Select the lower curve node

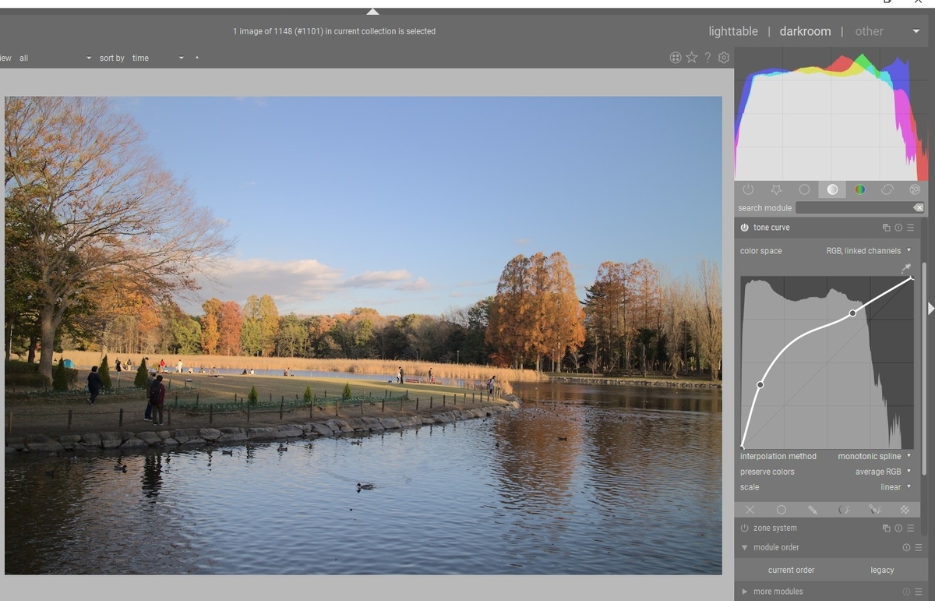(x=760, y=384)
